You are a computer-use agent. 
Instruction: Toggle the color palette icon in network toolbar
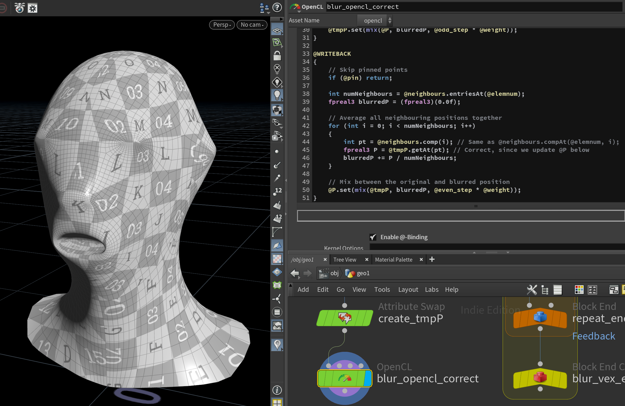[579, 290]
